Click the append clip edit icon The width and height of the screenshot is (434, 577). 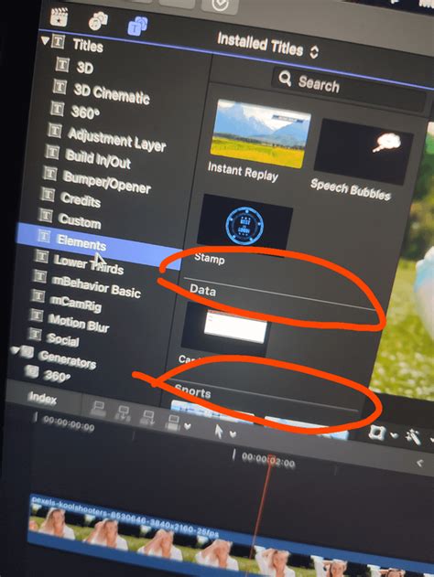tap(147, 419)
